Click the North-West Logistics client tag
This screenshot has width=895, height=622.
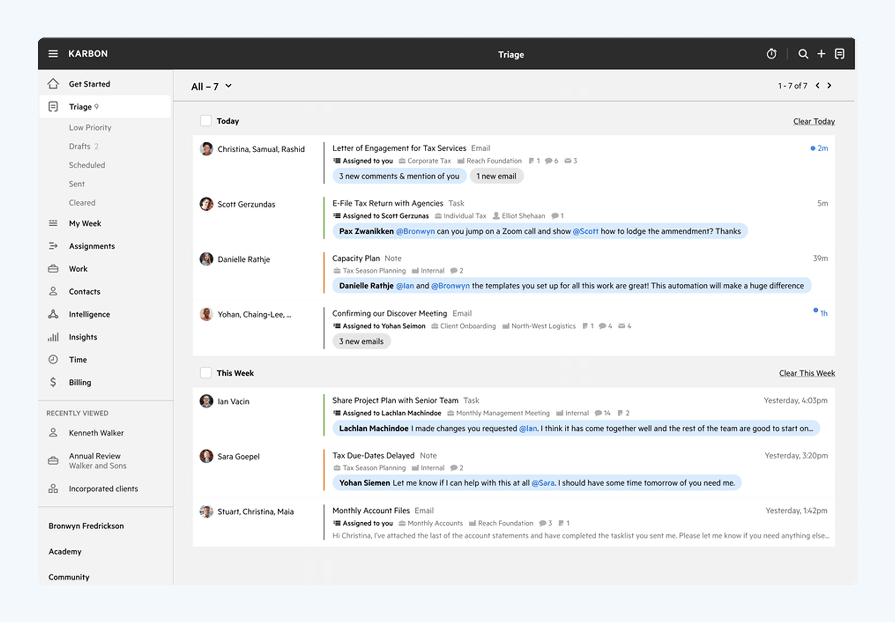[539, 326]
